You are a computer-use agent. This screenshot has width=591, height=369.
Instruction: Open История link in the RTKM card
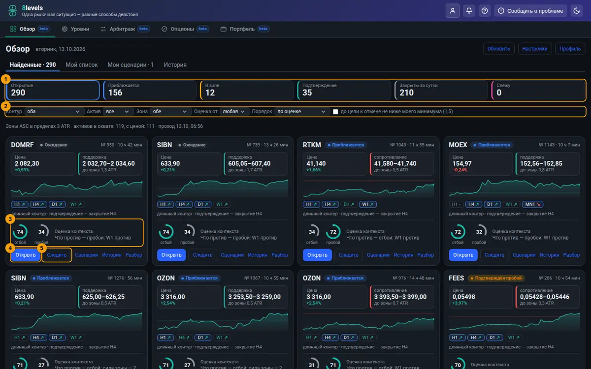pos(403,255)
